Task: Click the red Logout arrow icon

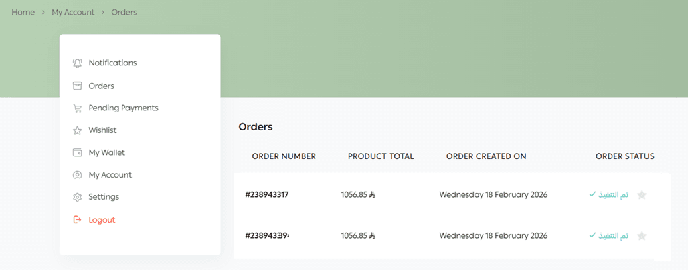Action: (77, 219)
